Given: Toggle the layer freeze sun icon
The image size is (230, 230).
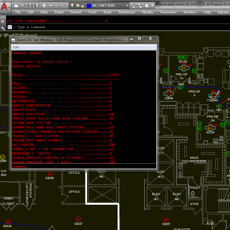Looking at the screenshot, I should 78,6.
